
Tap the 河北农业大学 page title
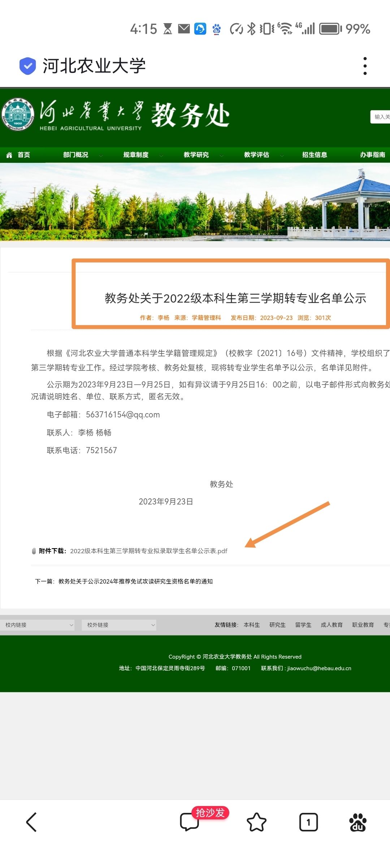click(x=94, y=66)
